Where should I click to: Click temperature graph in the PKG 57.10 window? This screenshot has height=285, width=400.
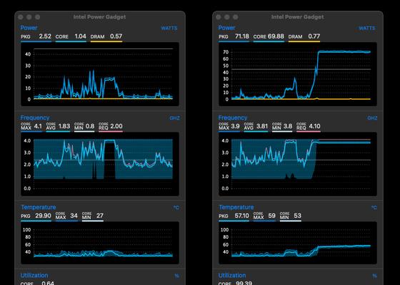click(298, 243)
